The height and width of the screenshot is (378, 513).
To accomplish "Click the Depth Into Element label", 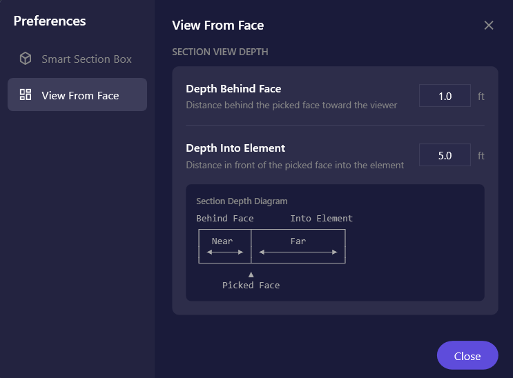I will point(235,148).
